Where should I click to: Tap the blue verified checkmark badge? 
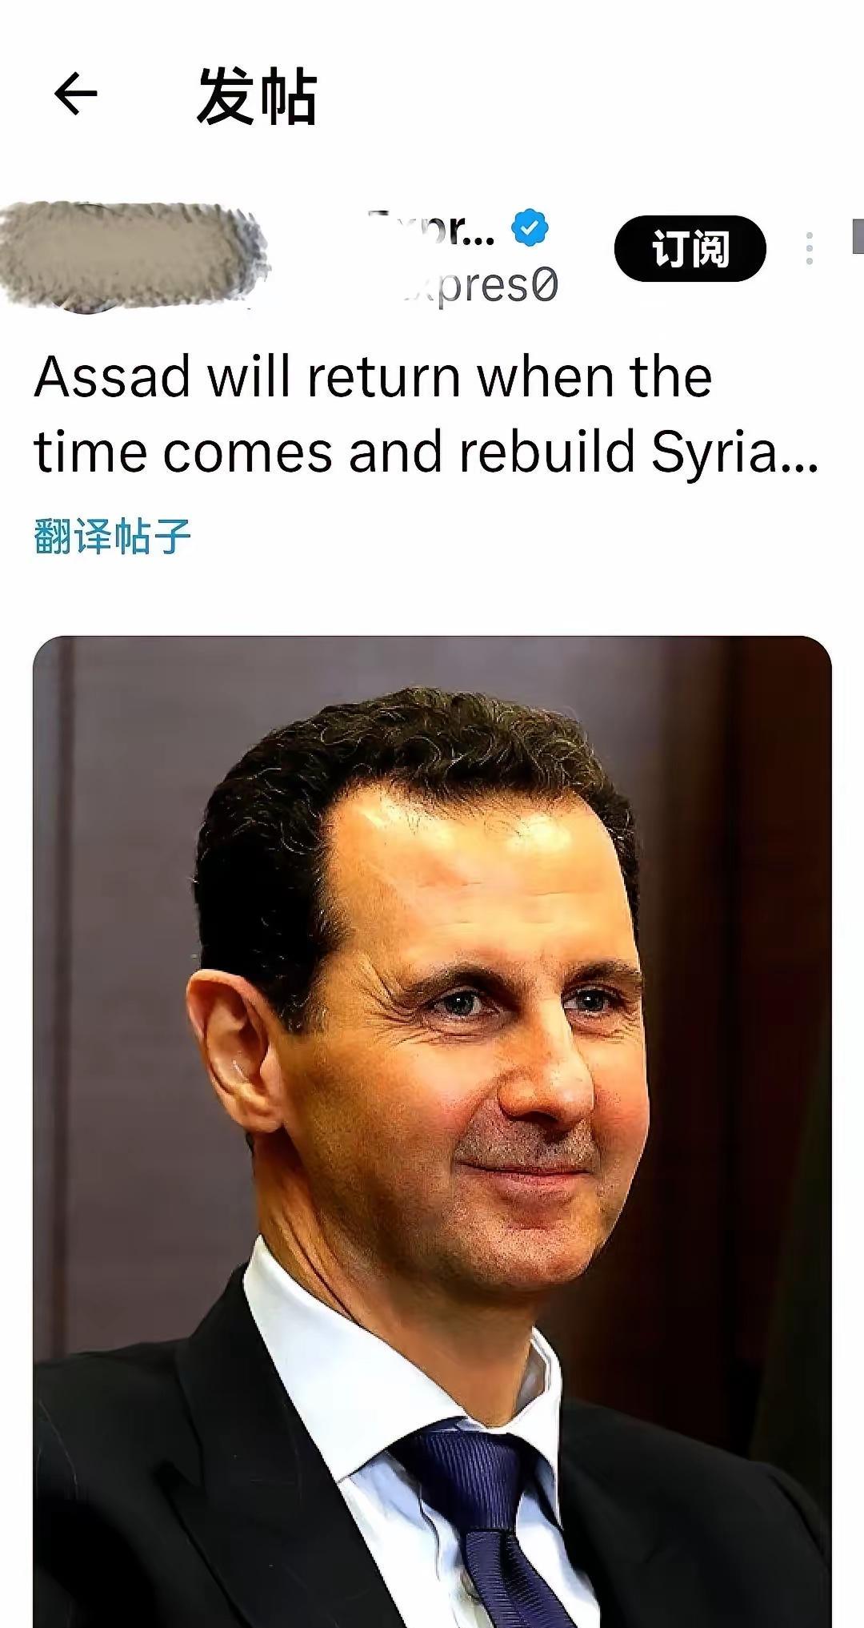pos(530,228)
